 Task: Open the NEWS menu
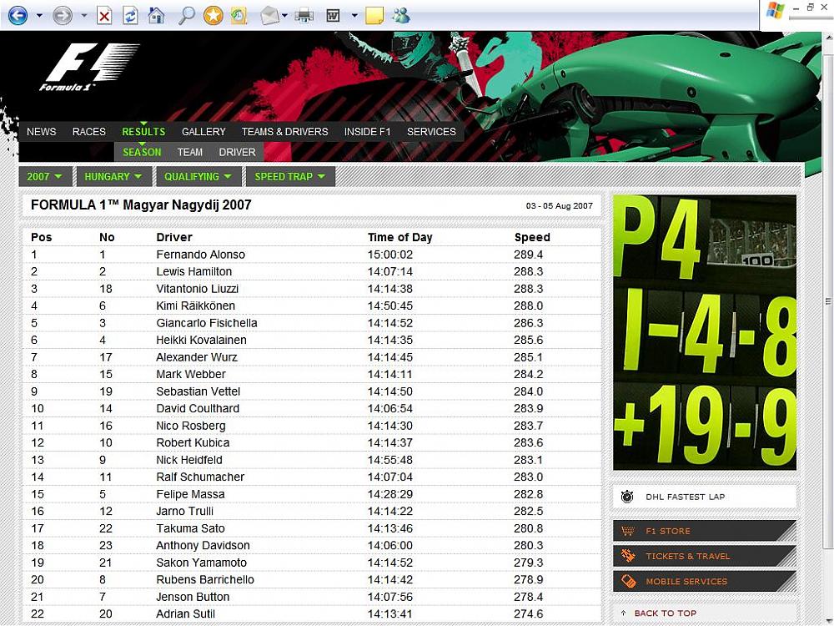coord(42,132)
